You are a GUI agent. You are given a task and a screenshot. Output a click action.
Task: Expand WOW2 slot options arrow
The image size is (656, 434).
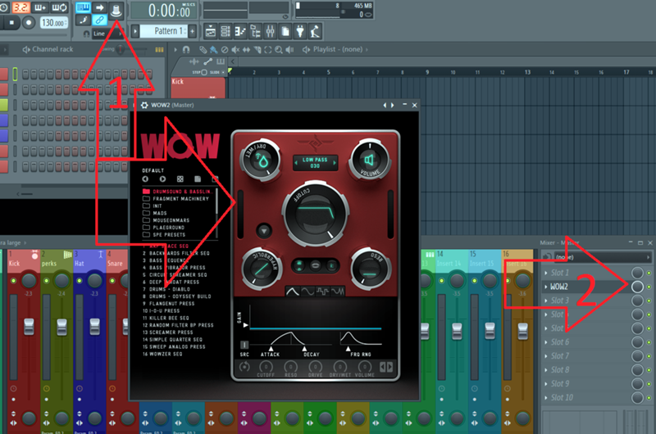click(545, 287)
